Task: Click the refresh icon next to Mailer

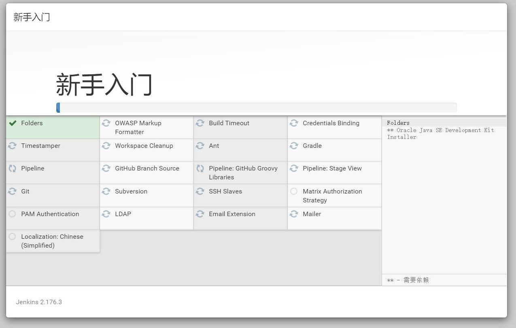Action: [x=294, y=214]
